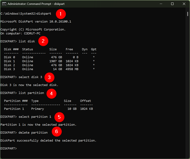Click the window title 'Administrator: Command Prompt - diskpart'
Viewport: 190px width, 159px height.
click(36, 4)
